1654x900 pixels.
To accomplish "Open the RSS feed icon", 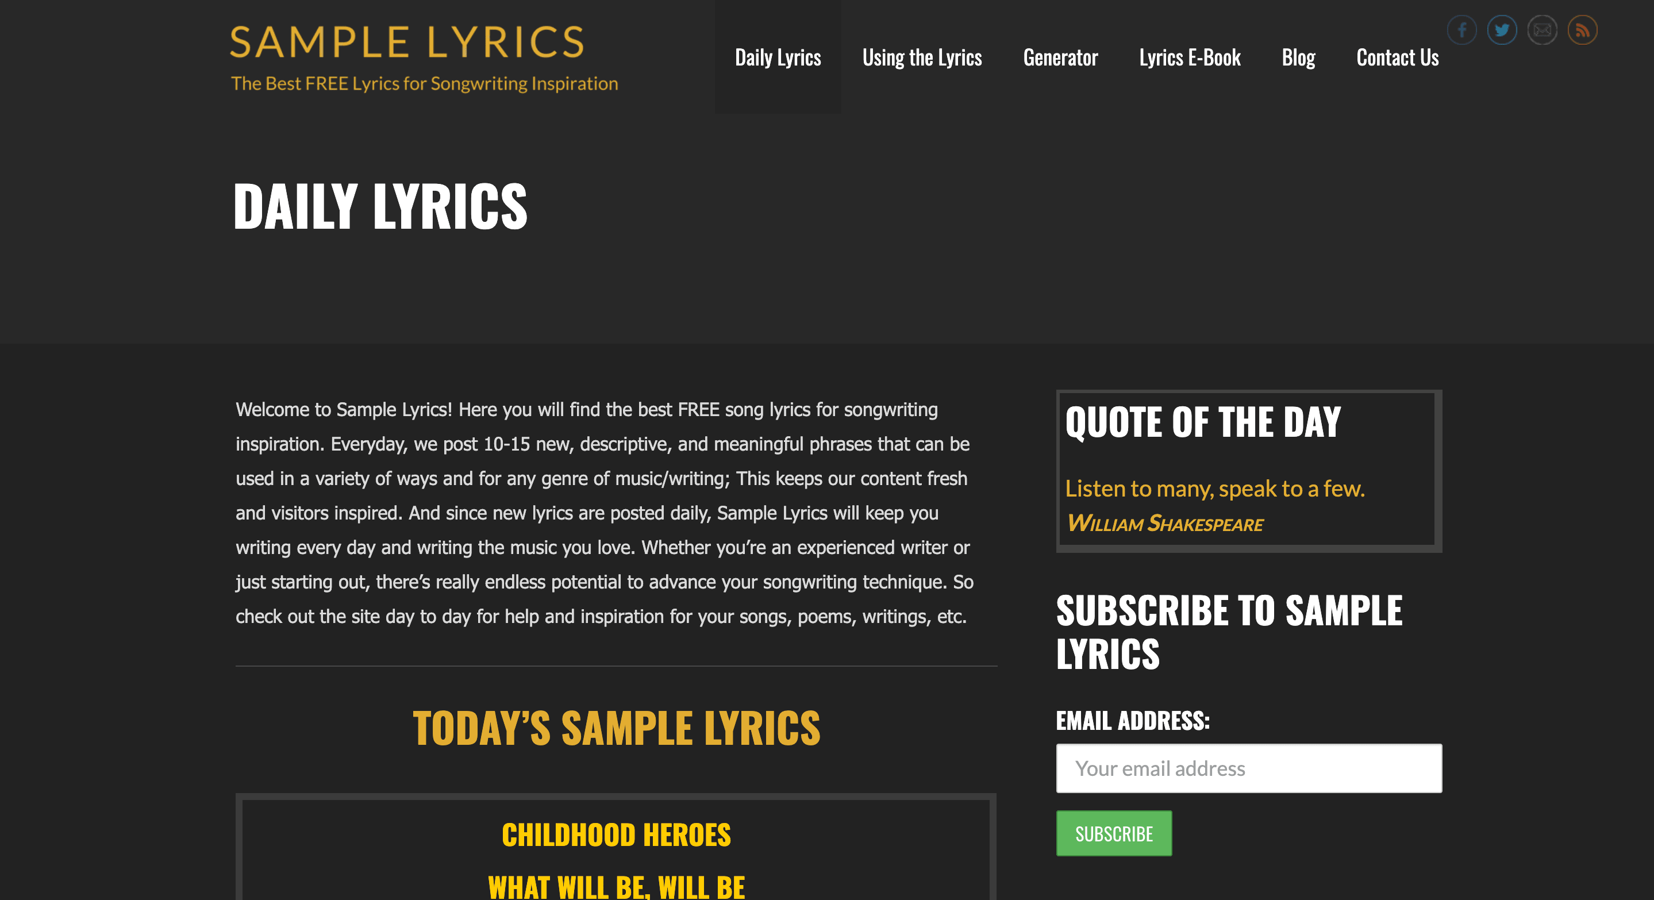I will 1582,30.
